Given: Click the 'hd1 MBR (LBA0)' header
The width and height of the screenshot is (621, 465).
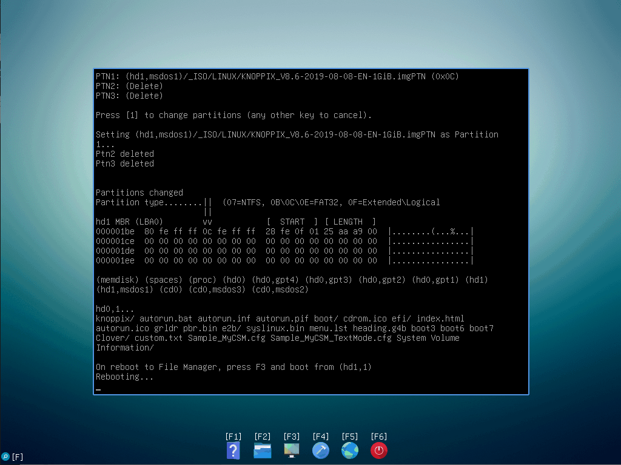Looking at the screenshot, I should [x=130, y=222].
